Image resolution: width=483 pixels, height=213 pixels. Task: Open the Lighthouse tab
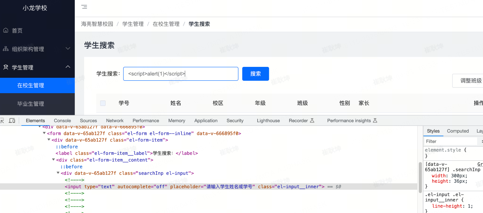point(268,121)
